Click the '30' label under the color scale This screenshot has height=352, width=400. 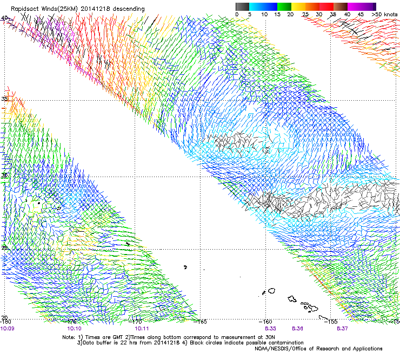319,15
